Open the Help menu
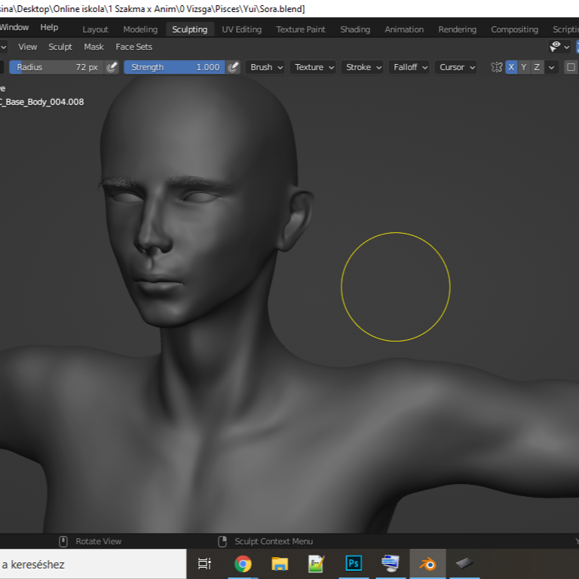579x579 pixels. [49, 27]
